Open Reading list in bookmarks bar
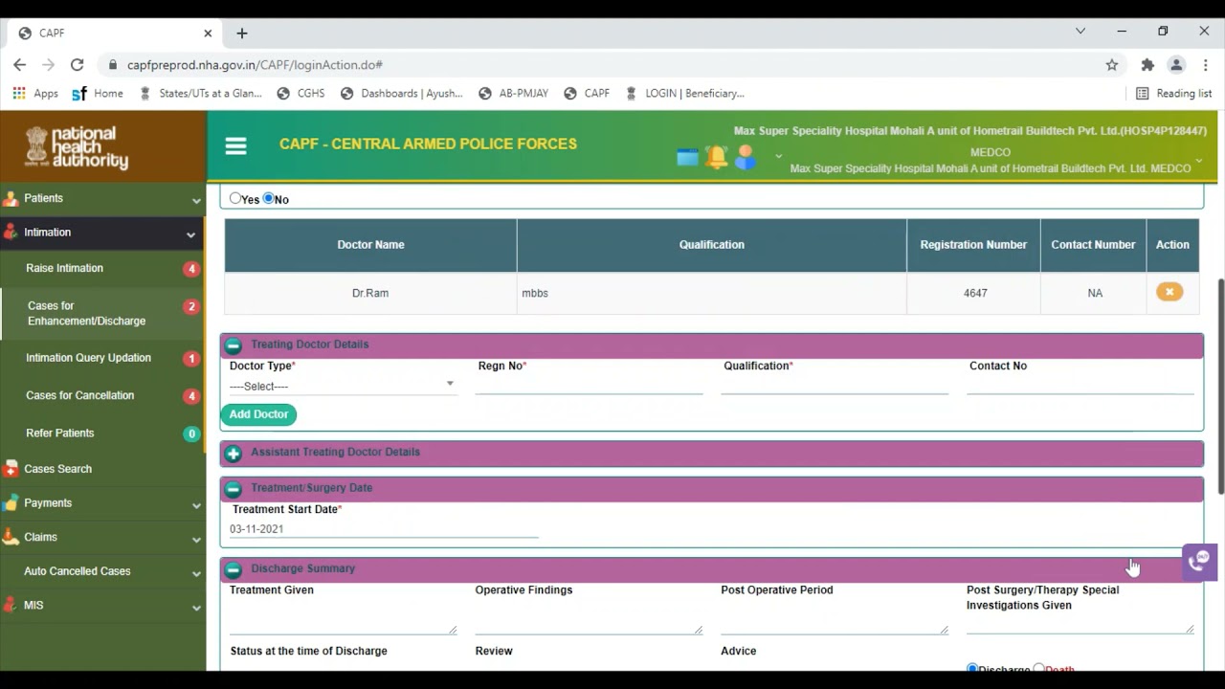The height and width of the screenshot is (689, 1225). 1173,93
